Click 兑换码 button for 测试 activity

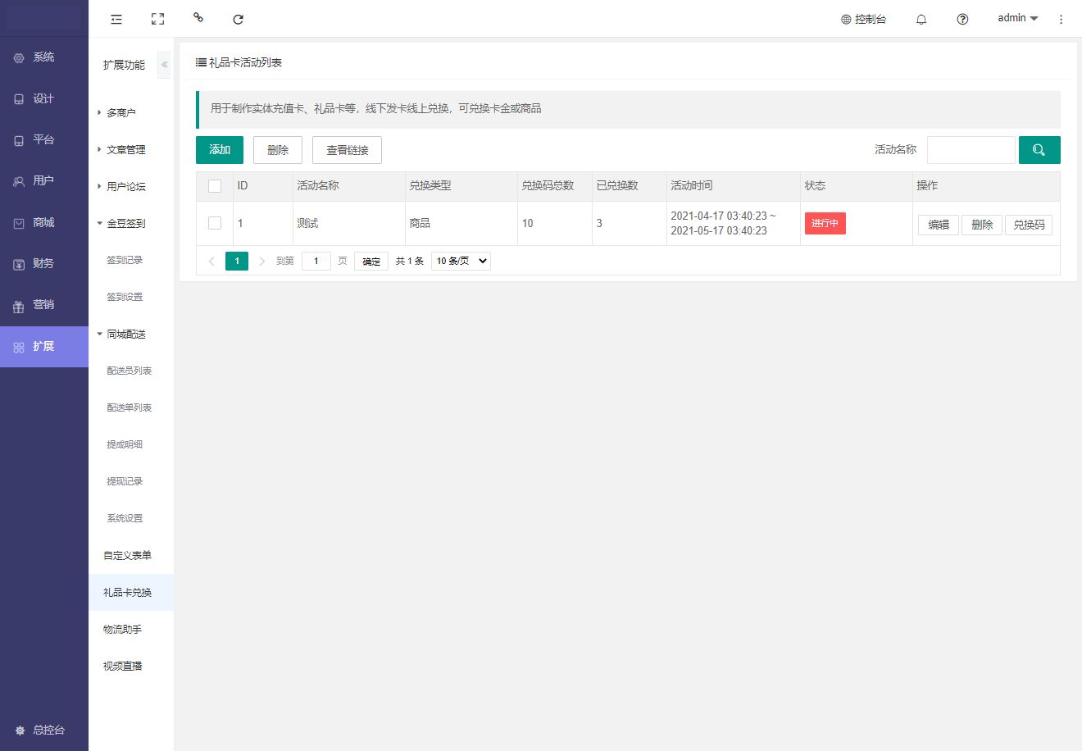click(x=1028, y=225)
